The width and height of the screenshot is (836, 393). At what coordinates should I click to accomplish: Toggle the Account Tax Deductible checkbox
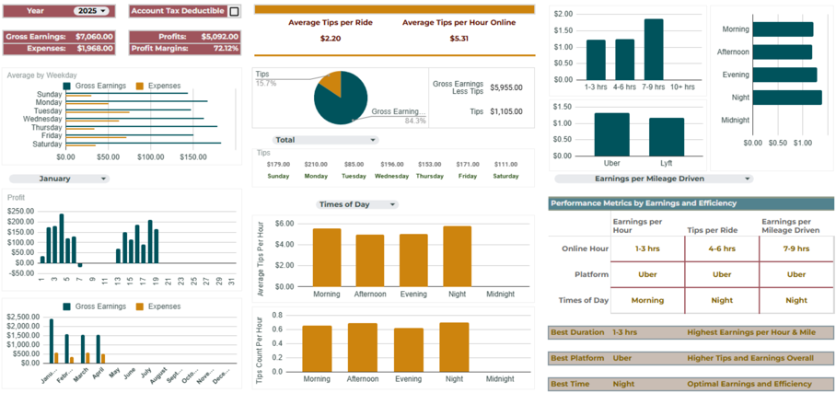234,12
